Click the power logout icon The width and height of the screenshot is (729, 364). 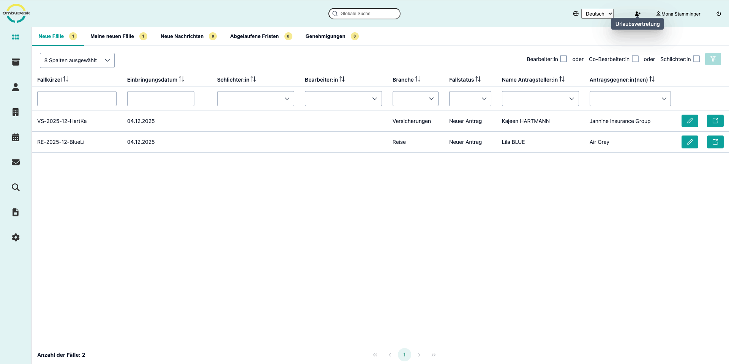click(x=719, y=14)
